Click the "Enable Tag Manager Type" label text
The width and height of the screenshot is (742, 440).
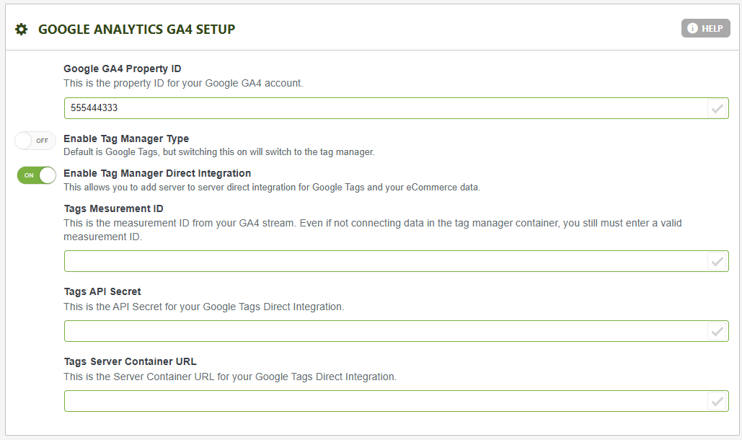(x=126, y=138)
